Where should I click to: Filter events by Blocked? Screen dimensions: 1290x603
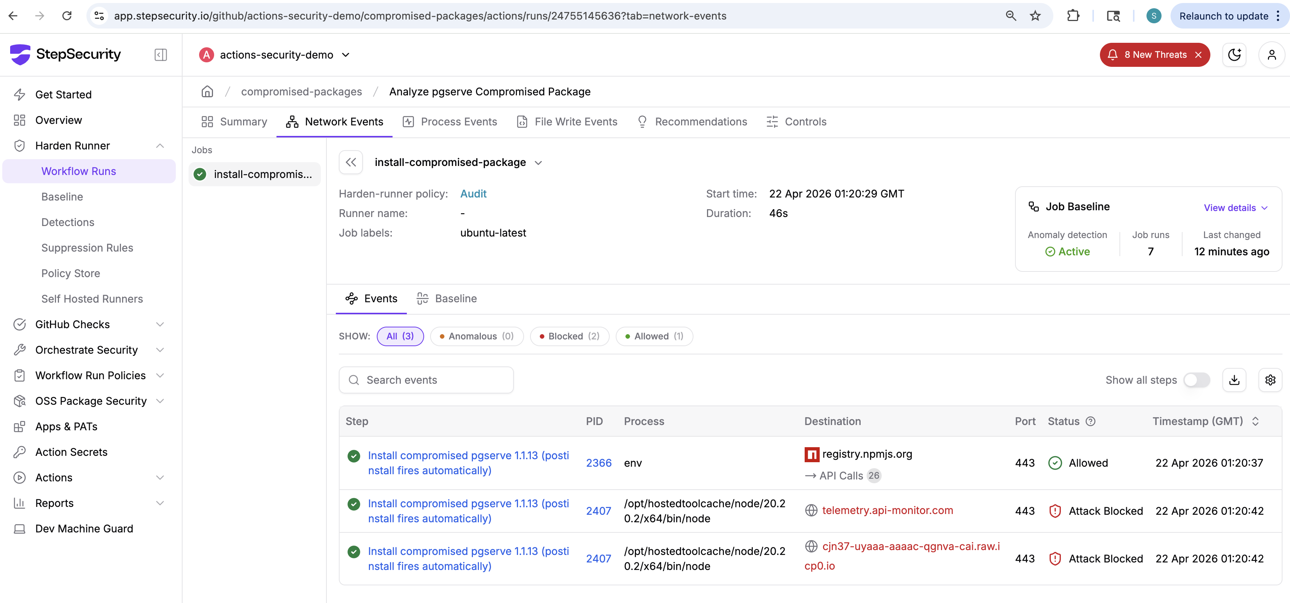569,336
